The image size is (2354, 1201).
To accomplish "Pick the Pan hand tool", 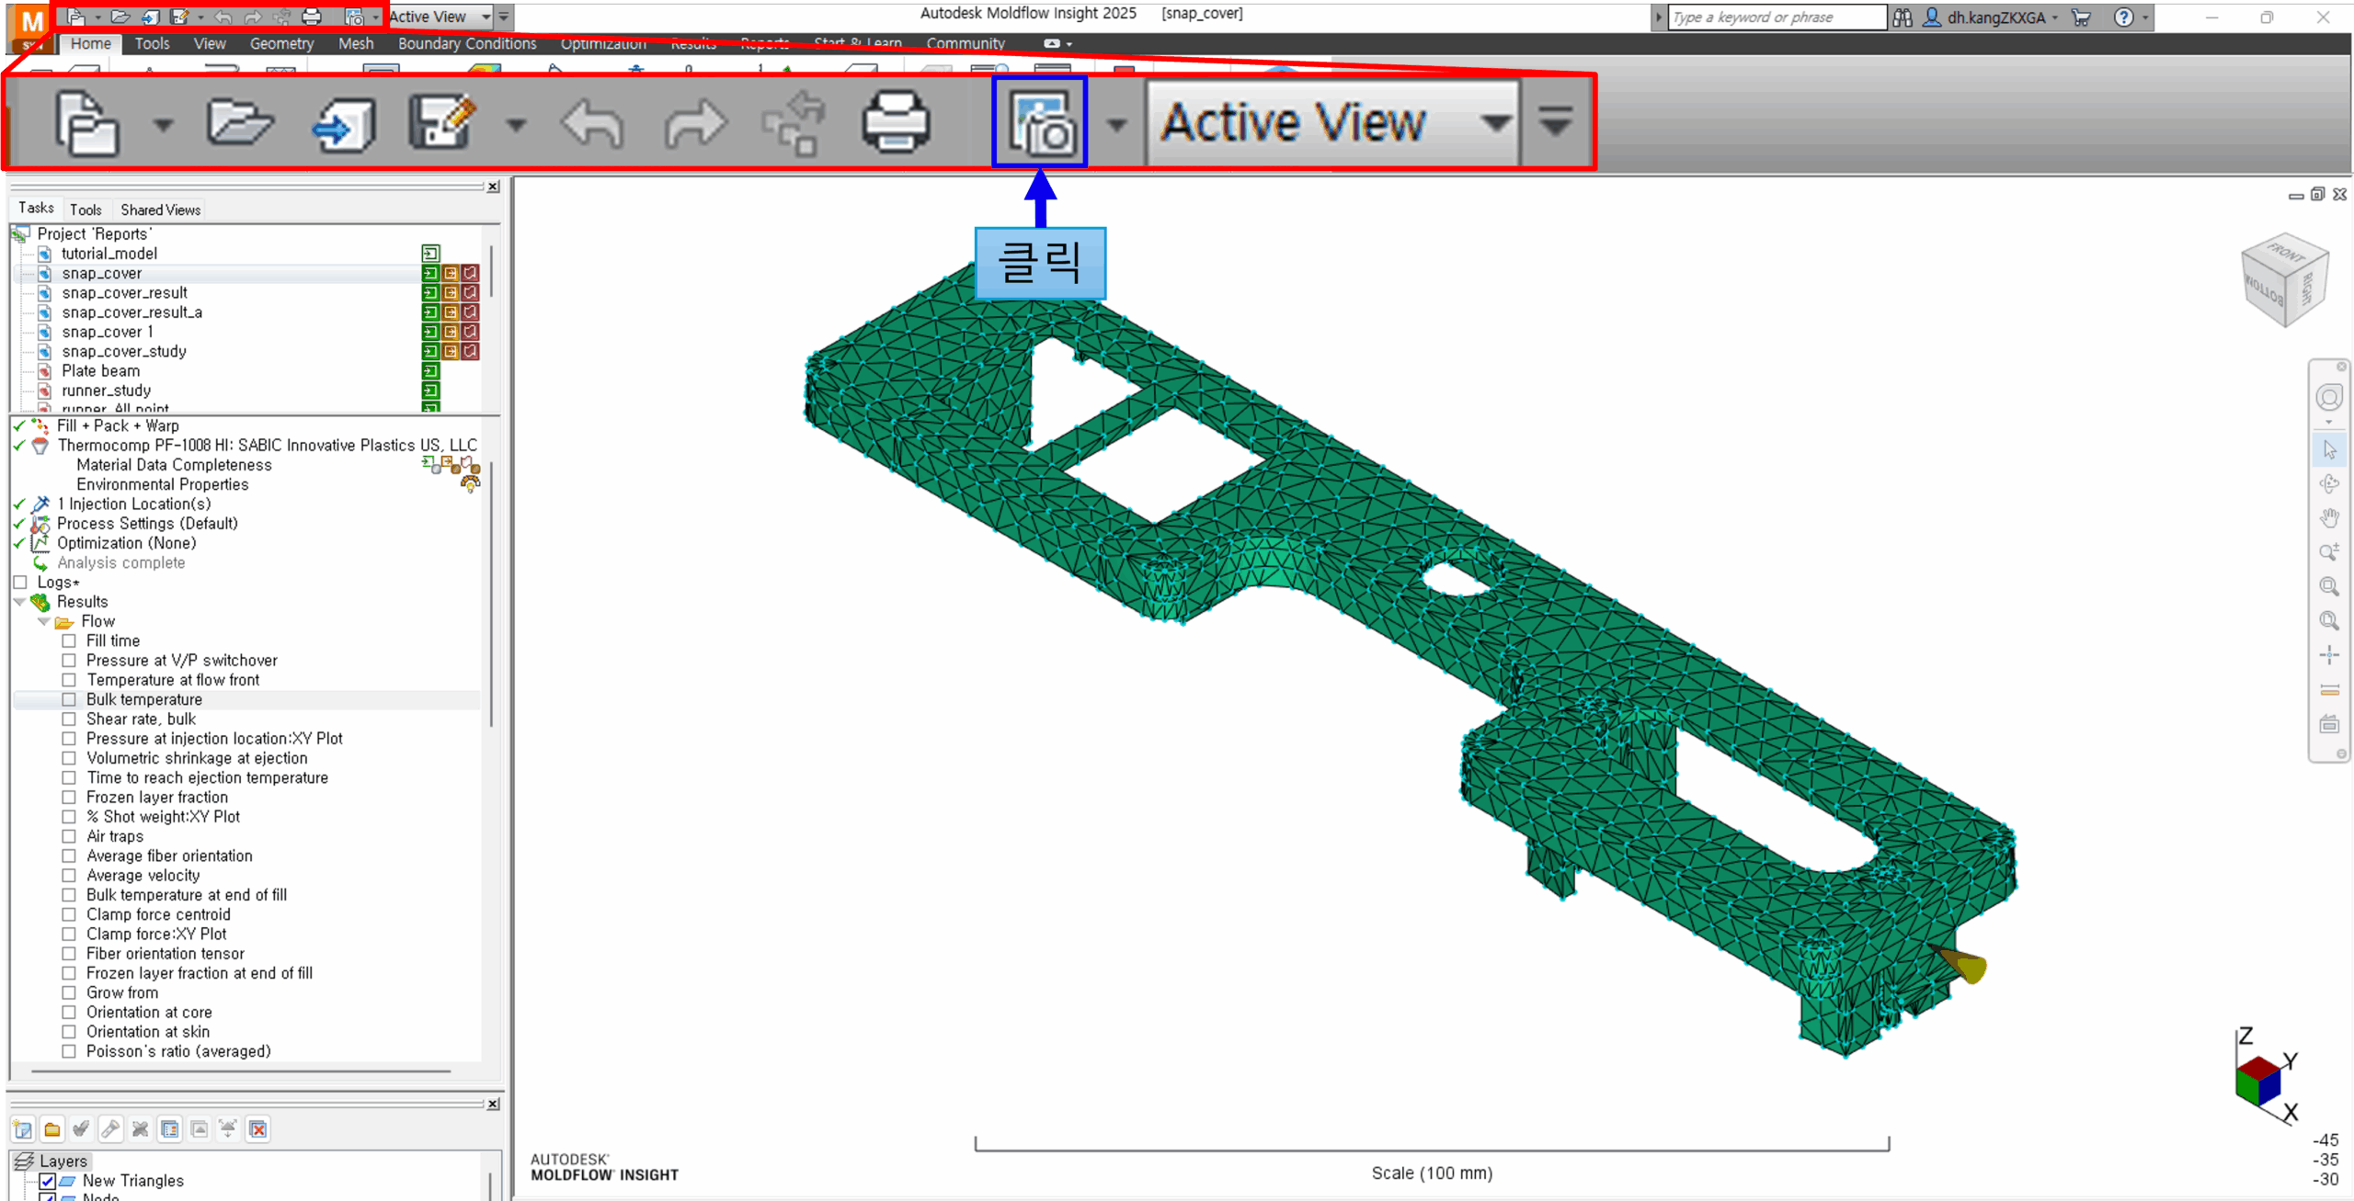I will pyautogui.click(x=2329, y=518).
